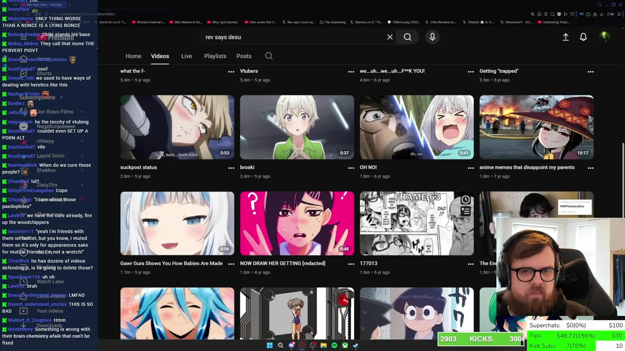Viewport: 625px width, 351px height.
Task: Open the notifications bell
Action: pos(583,37)
